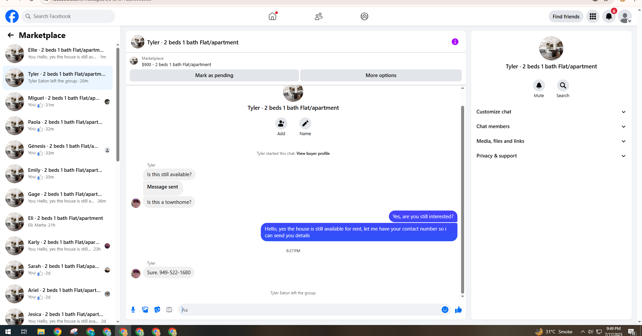Click the "Message sent" bubble

[x=163, y=188]
